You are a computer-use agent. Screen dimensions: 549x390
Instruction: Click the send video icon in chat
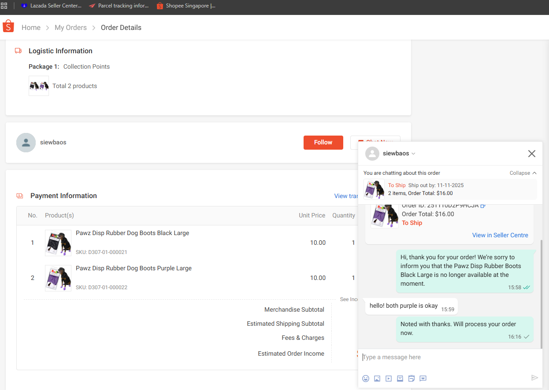[x=389, y=378]
